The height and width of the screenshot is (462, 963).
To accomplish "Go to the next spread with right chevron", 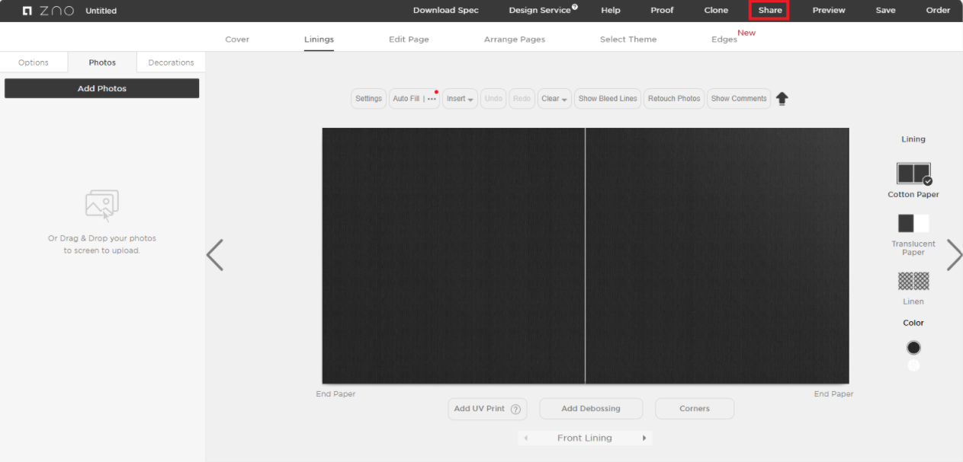I will coord(954,255).
